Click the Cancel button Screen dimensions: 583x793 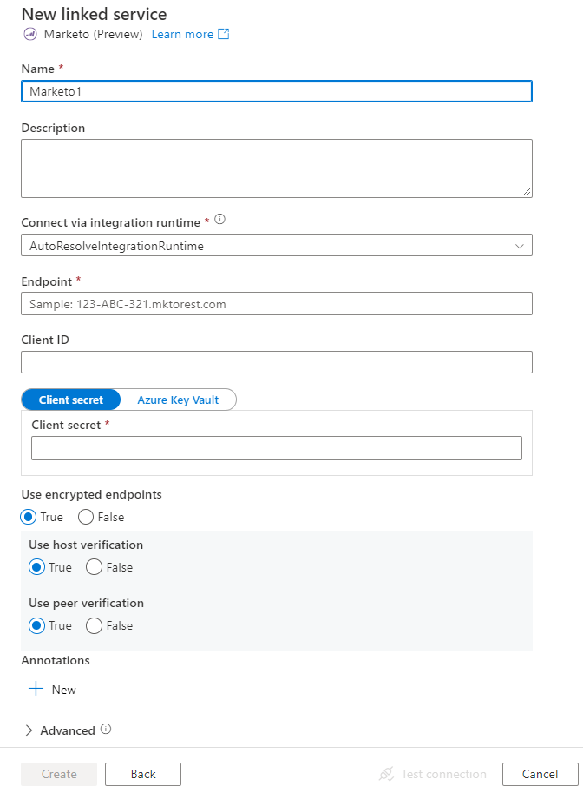pyautogui.click(x=540, y=774)
